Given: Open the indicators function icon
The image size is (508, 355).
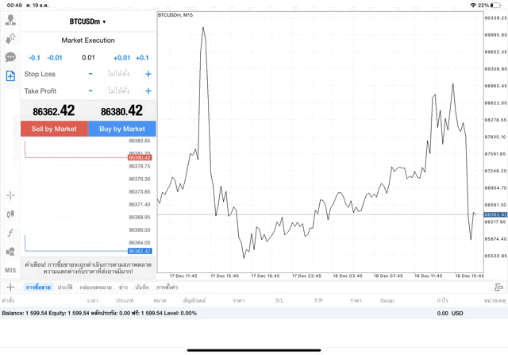Looking at the screenshot, I should tap(10, 233).
